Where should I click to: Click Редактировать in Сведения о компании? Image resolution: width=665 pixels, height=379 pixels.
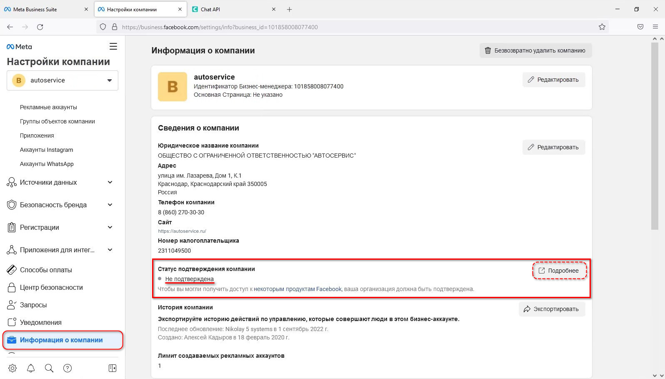point(554,147)
